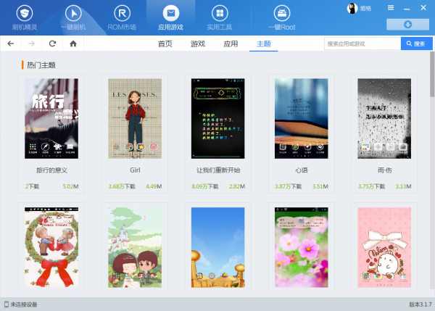Image resolution: width=435 pixels, height=311 pixels.
Task: Click the blue 搜索 button
Action: pyautogui.click(x=416, y=43)
